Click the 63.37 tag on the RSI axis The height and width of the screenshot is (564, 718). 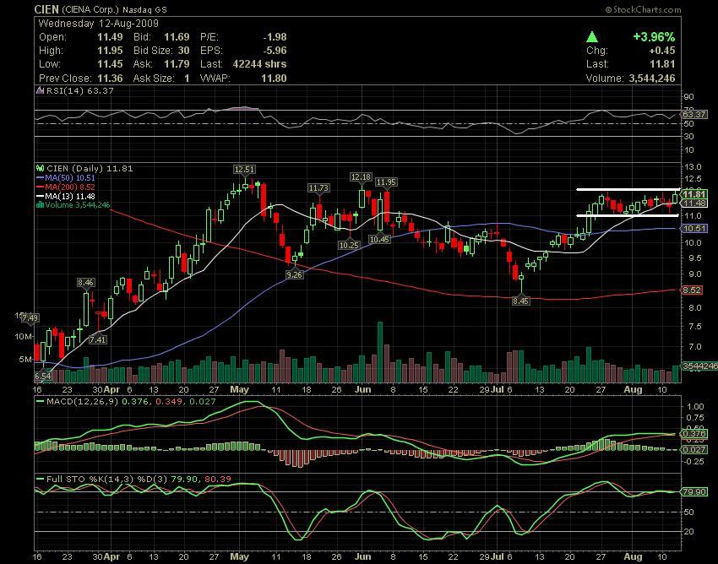coord(694,114)
